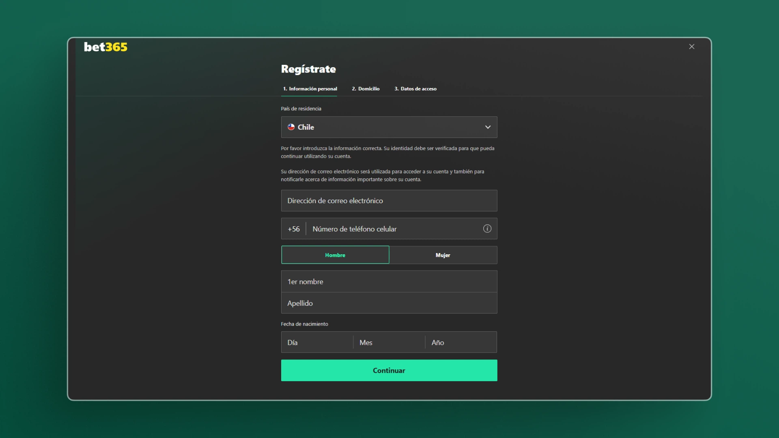This screenshot has height=438, width=779.
Task: Click the 1er nombre field
Action: [x=389, y=281]
